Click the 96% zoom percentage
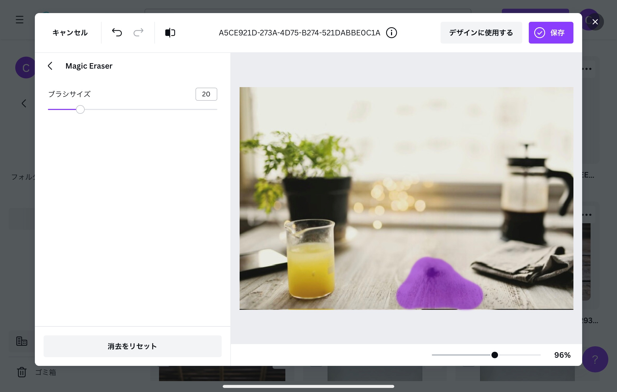The height and width of the screenshot is (392, 617). [x=562, y=355]
